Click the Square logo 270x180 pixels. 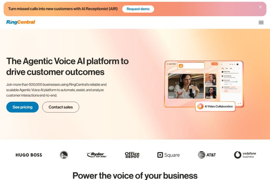pos(168,155)
